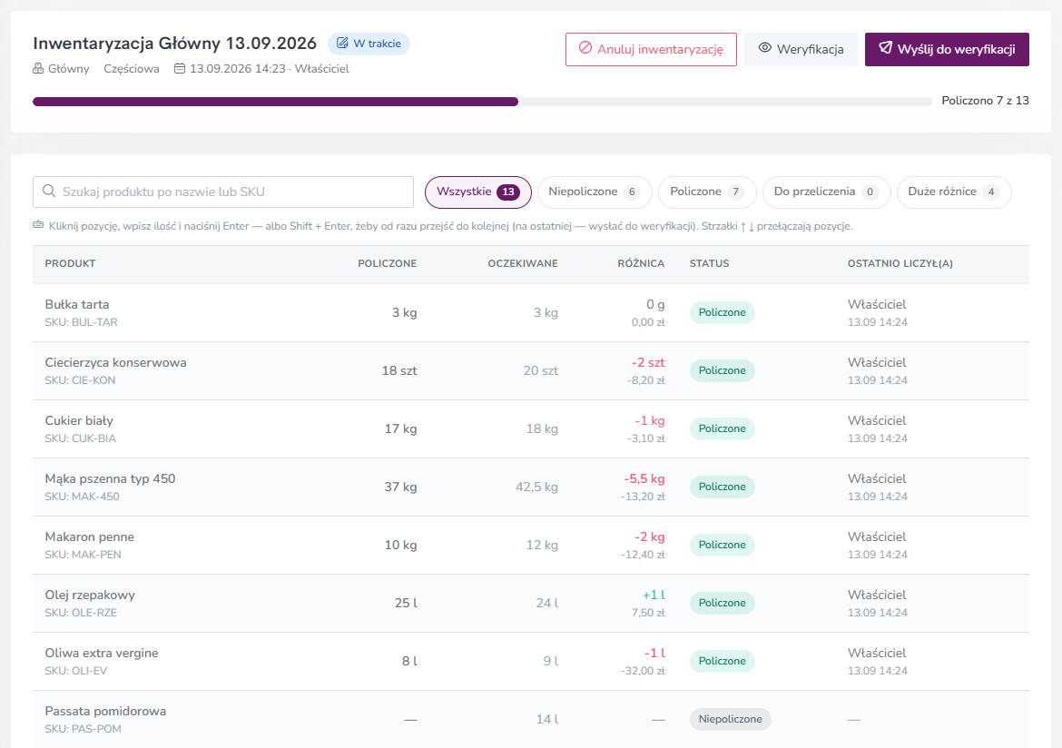Screen dimensions: 1062x748
Task: Click the PRODUKT column header
Action: point(71,263)
